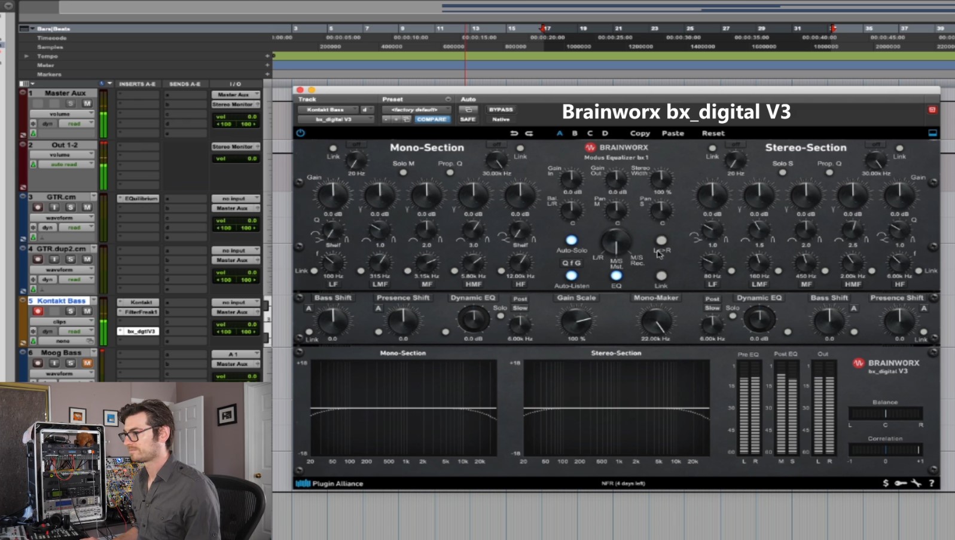The image size is (955, 540).
Task: Click the COMPARE button
Action: coord(431,119)
